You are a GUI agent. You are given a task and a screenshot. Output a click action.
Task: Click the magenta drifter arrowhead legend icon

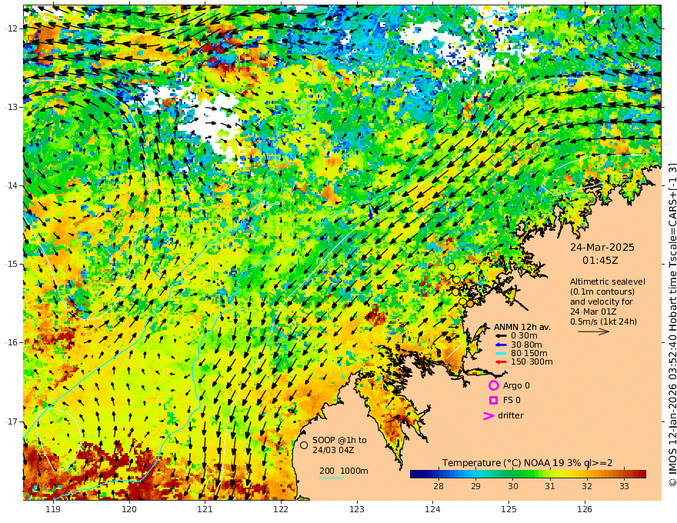[x=489, y=415]
